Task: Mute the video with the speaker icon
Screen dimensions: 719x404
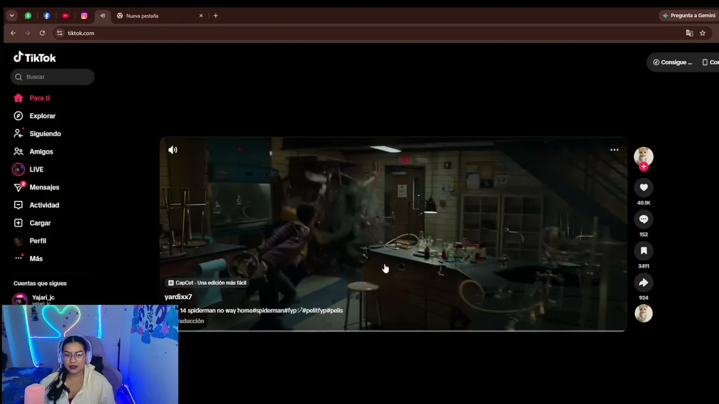Action: coord(173,150)
